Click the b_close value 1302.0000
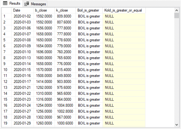The height and width of the screenshot is (129, 181). click(44, 117)
